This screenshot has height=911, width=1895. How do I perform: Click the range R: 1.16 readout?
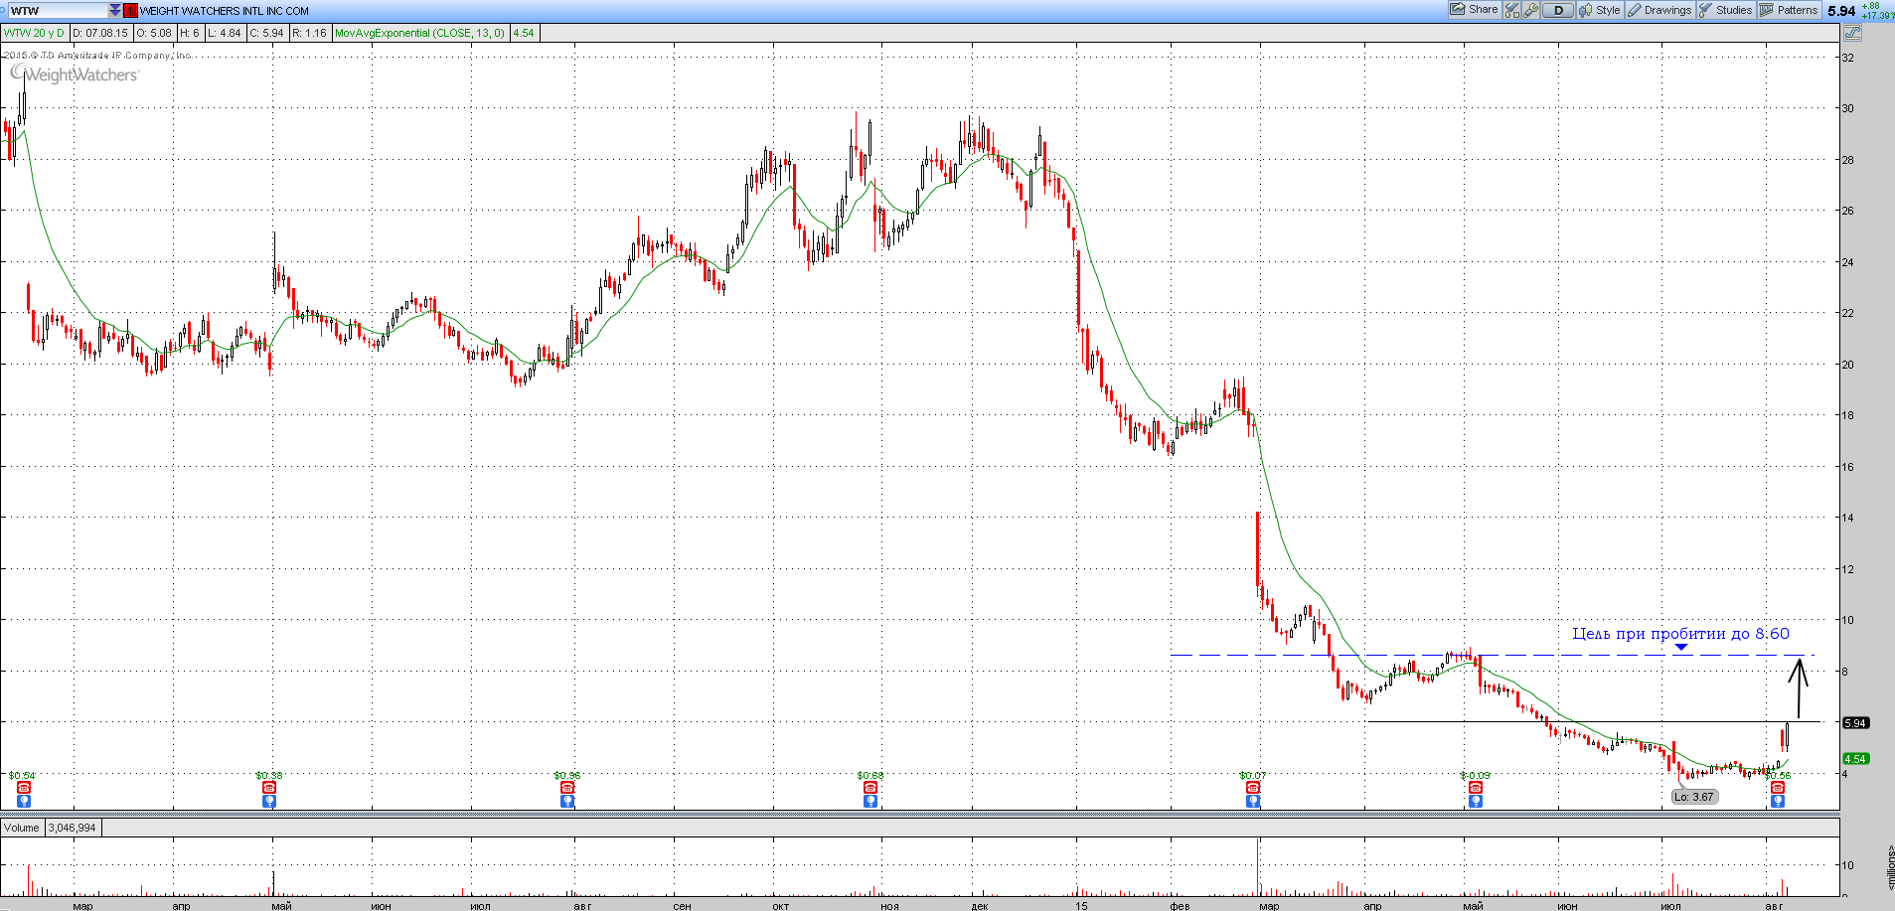(x=310, y=33)
